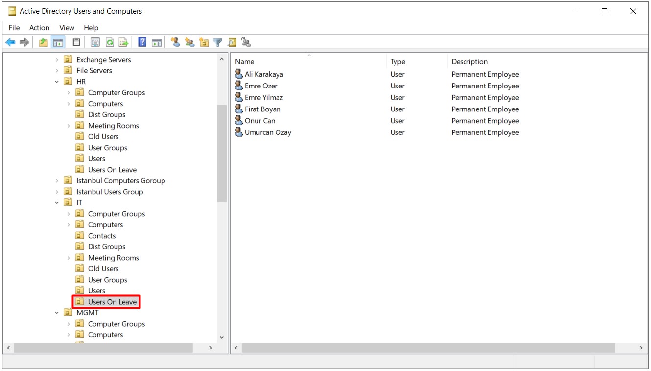Click the list pane horizontal scroll right arrow
This screenshot has height=371, width=651.
pos(641,348)
